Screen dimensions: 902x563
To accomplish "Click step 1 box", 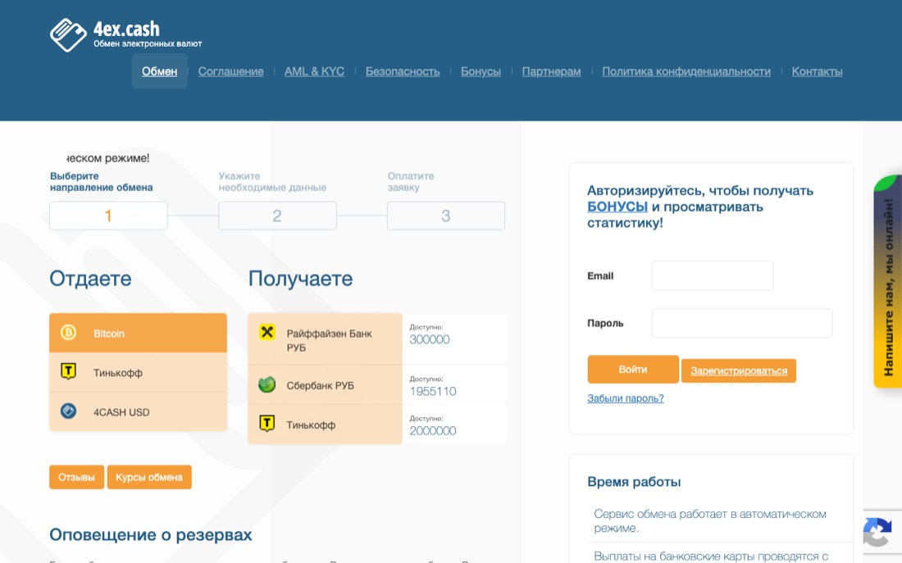I will tap(108, 216).
